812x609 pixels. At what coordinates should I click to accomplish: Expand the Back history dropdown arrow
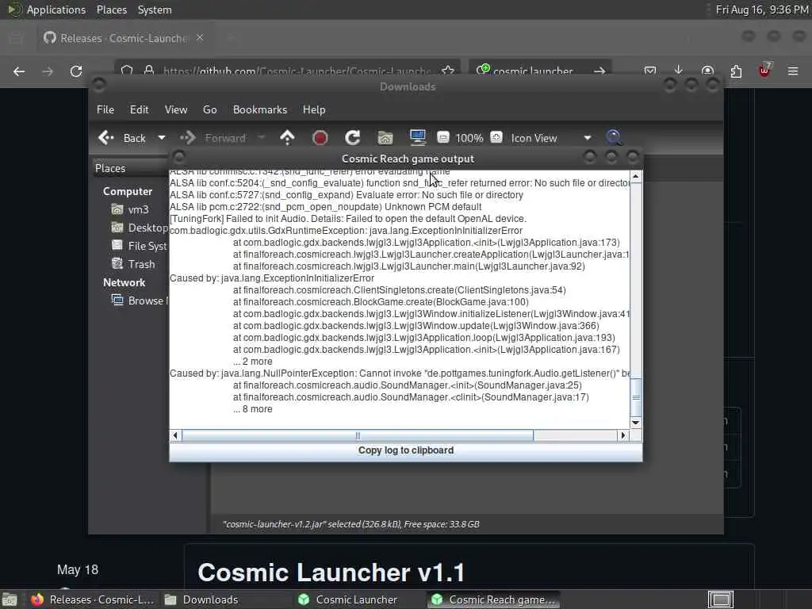pyautogui.click(x=162, y=138)
